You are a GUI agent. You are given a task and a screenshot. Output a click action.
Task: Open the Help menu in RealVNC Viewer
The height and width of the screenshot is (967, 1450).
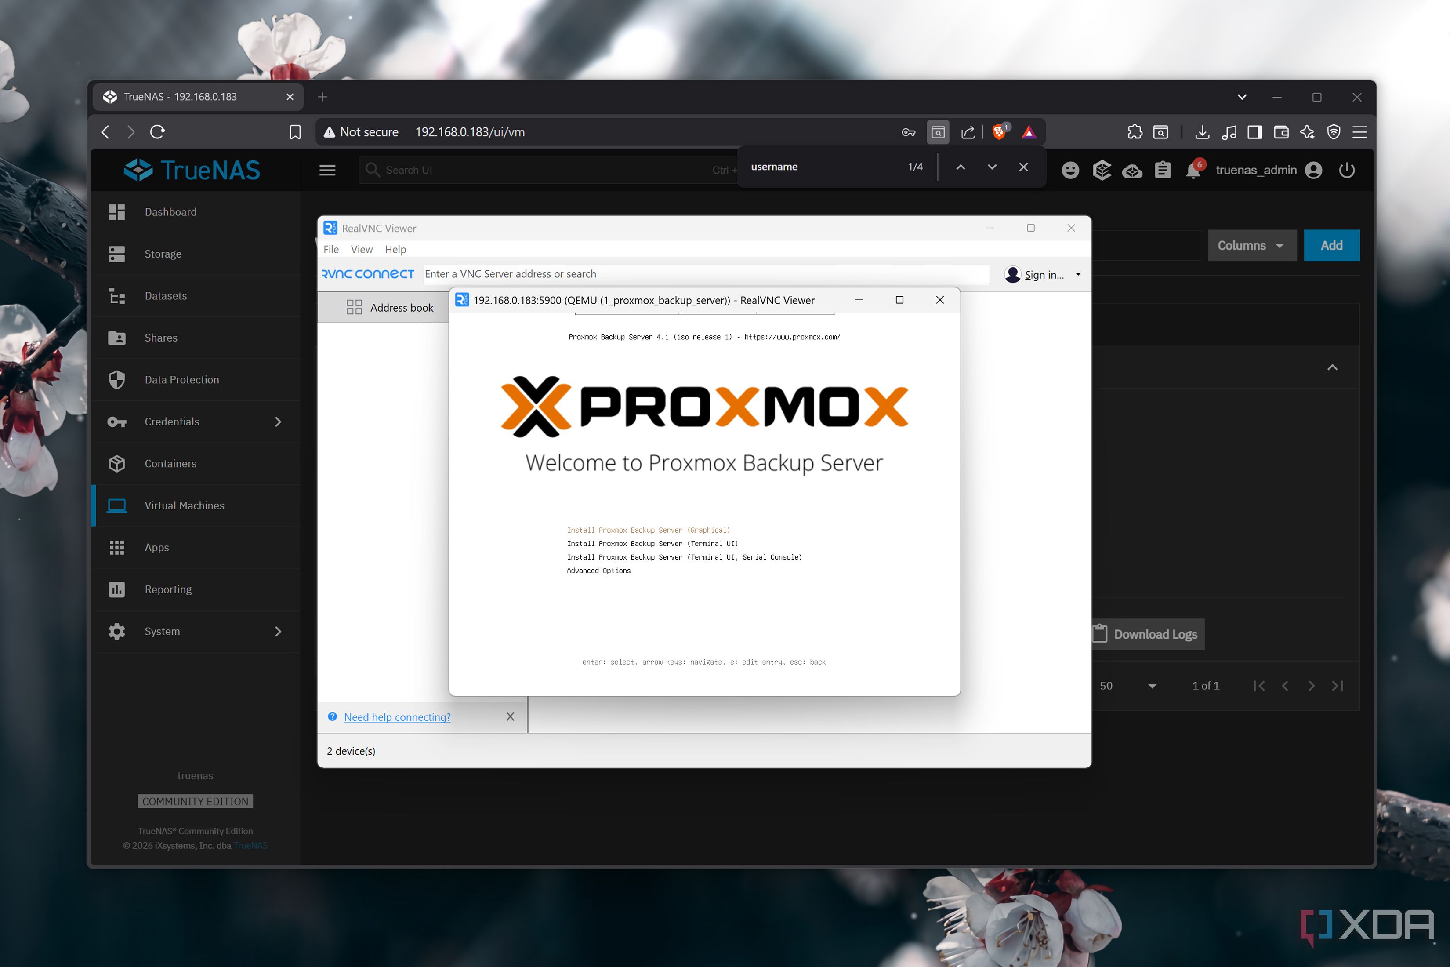(x=395, y=249)
